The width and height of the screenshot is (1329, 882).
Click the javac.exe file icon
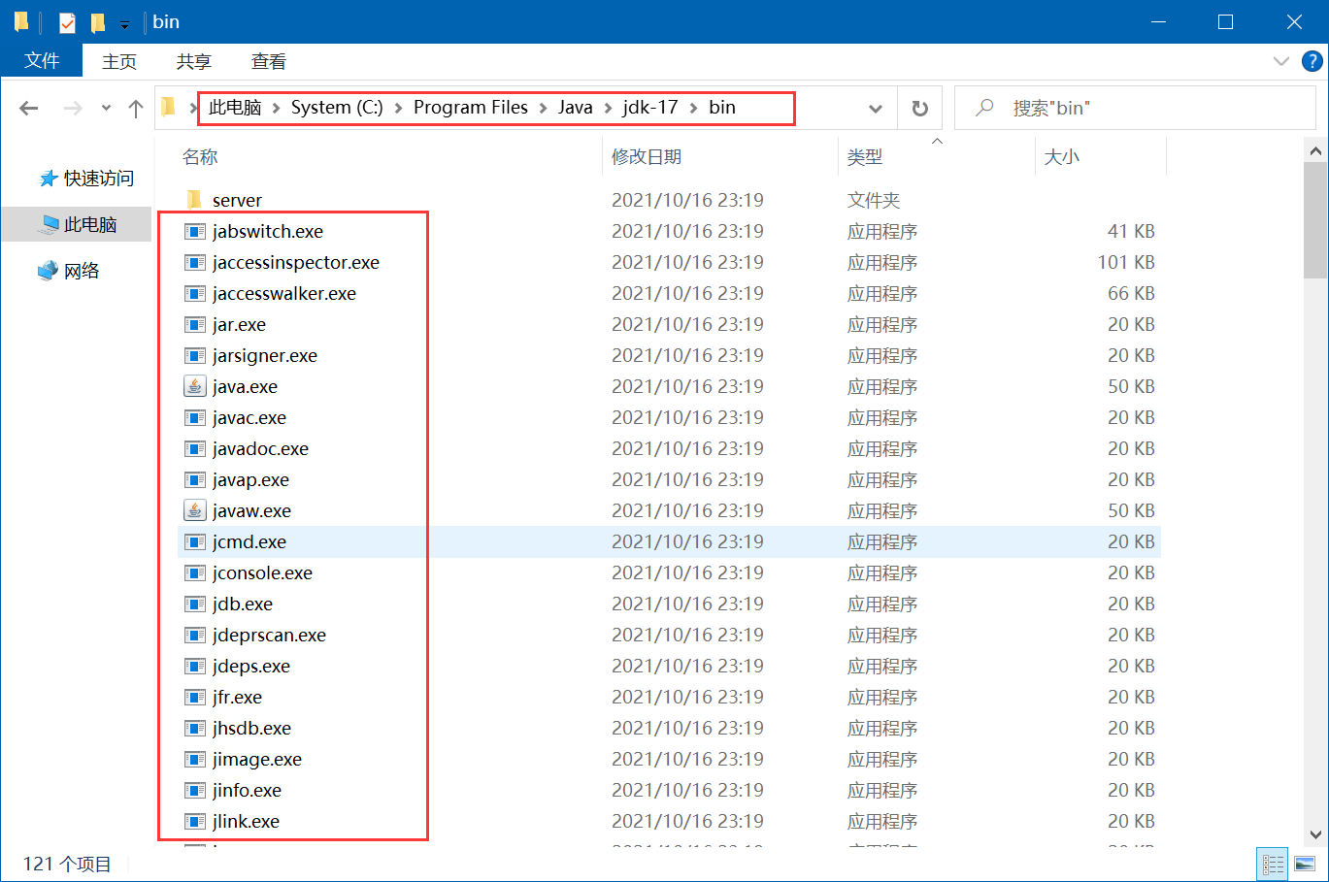click(195, 417)
